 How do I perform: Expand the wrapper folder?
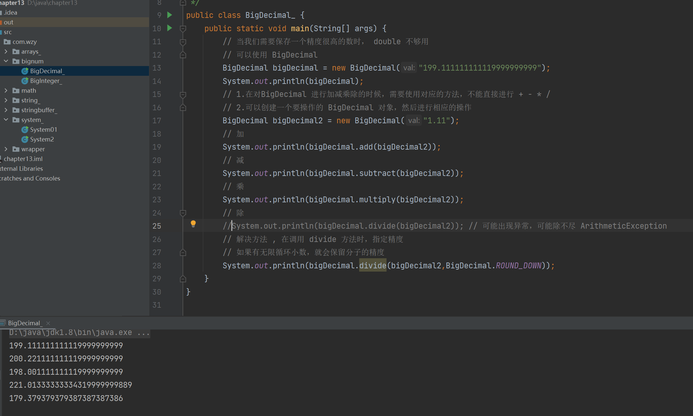click(x=6, y=149)
